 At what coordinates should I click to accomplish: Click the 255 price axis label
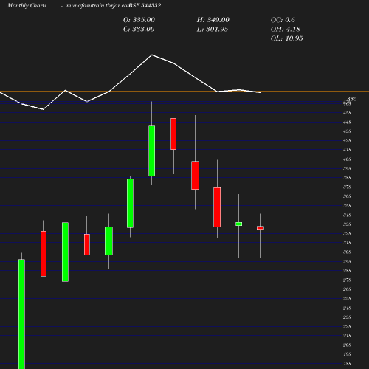tap(347, 299)
